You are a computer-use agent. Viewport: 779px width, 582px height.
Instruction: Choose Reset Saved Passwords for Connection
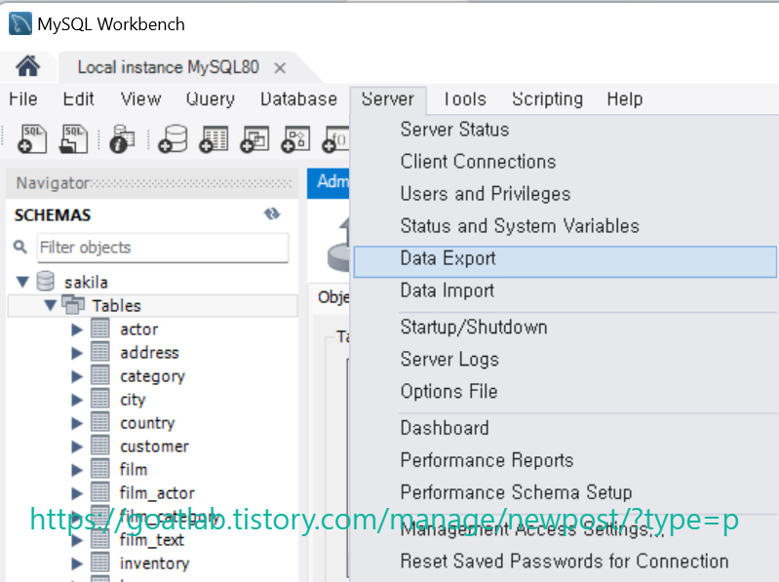(x=565, y=562)
